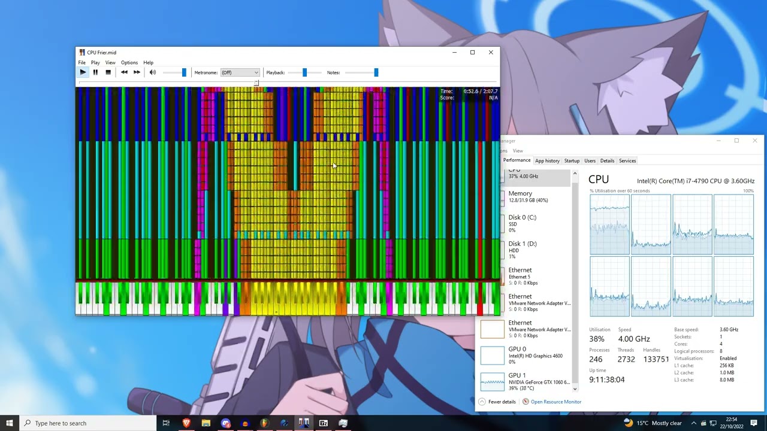The image size is (767, 431).
Task: Click the VMware Ethernet mini graph thumbnail
Action: [493, 329]
